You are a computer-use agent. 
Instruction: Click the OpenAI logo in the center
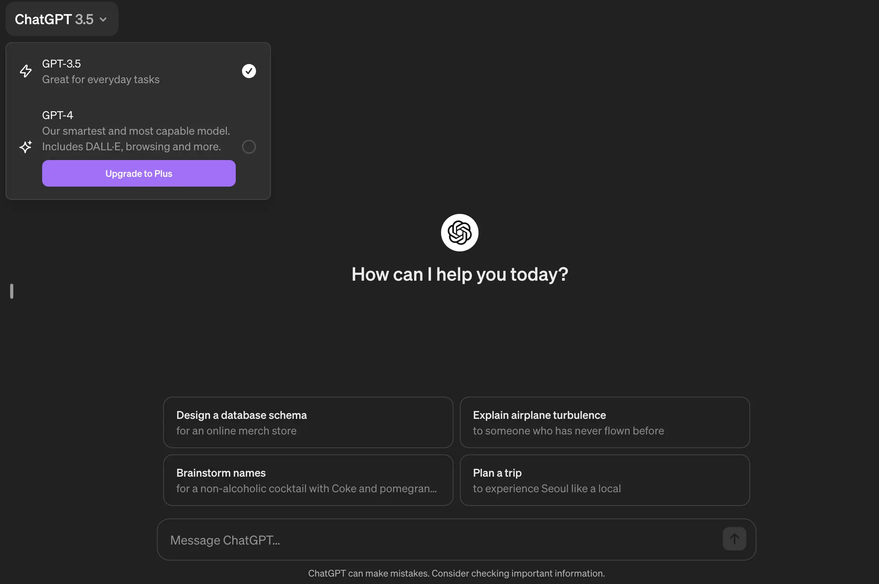click(x=460, y=233)
